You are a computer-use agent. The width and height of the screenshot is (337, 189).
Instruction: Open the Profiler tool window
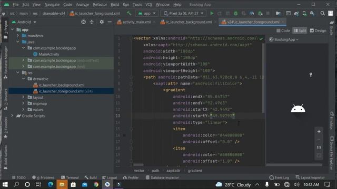[x=131, y=177]
